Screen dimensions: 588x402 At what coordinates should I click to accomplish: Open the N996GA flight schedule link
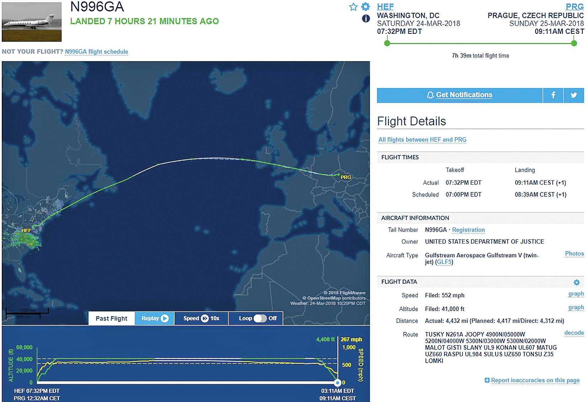click(x=96, y=52)
